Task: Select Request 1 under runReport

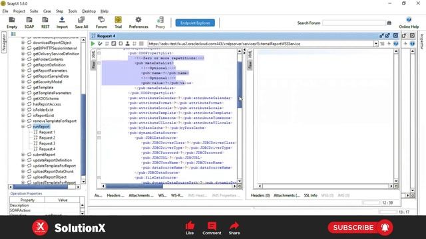Action: click(x=47, y=132)
